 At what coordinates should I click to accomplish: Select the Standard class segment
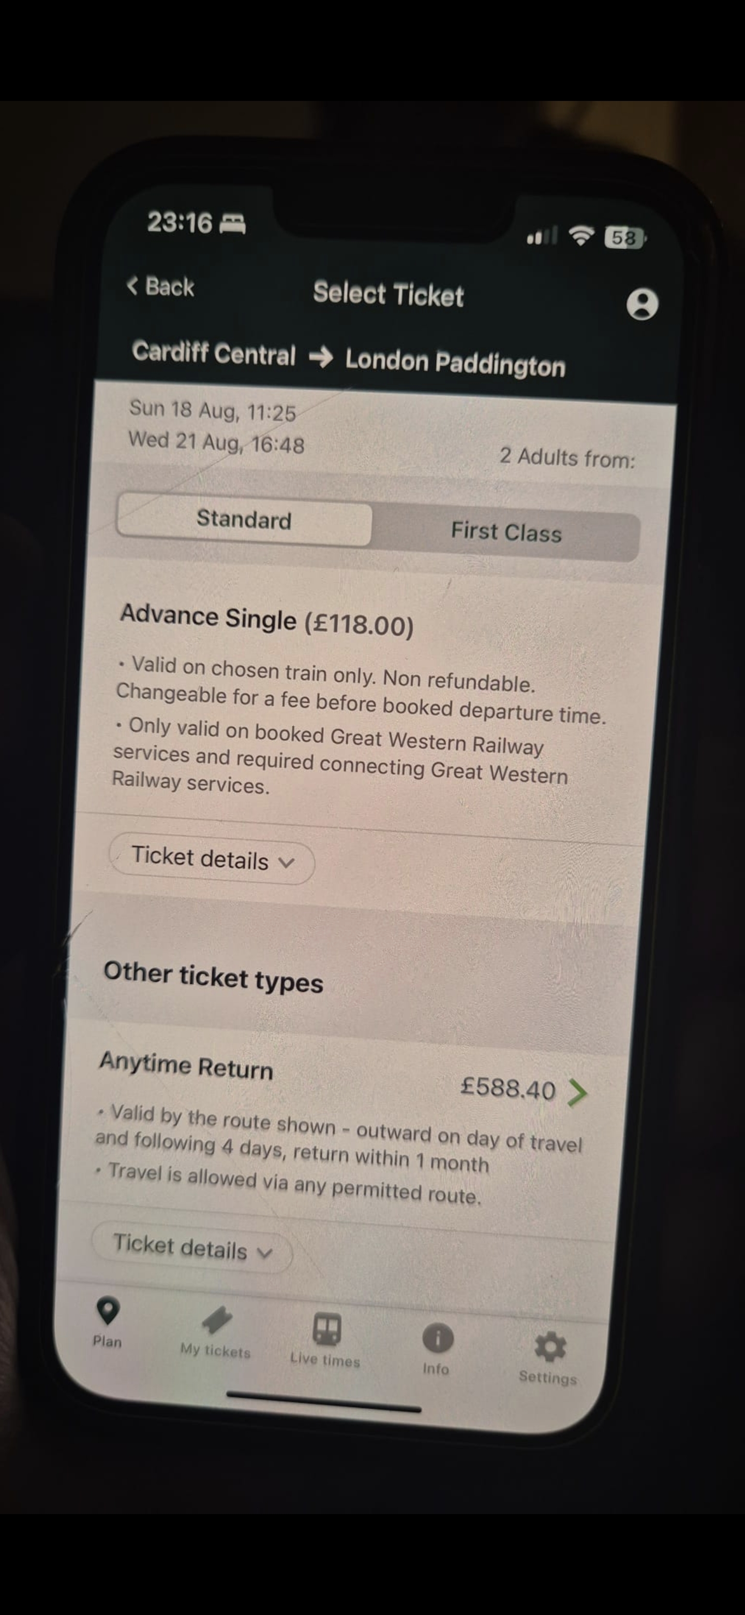tap(244, 520)
